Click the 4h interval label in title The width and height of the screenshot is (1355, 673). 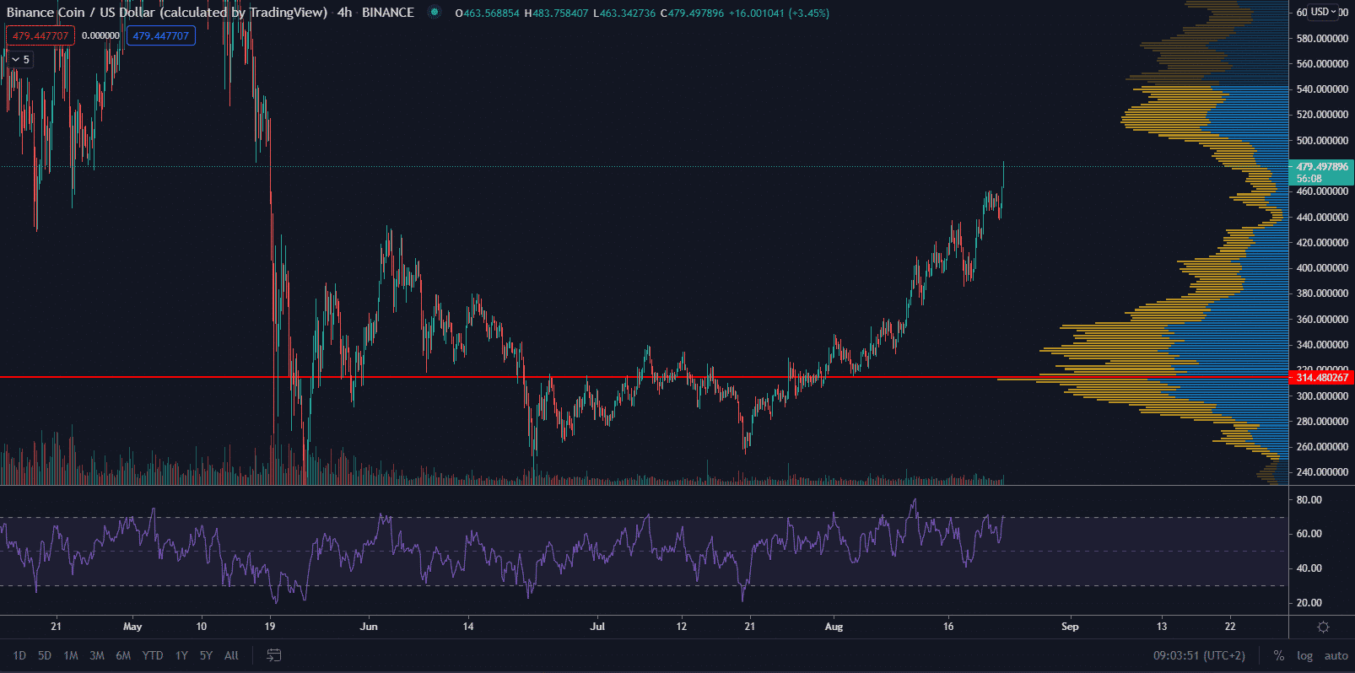pos(344,13)
